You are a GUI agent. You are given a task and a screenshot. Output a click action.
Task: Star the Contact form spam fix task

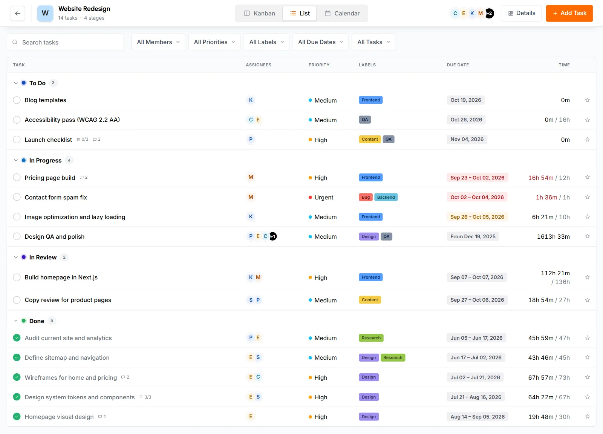coord(587,197)
